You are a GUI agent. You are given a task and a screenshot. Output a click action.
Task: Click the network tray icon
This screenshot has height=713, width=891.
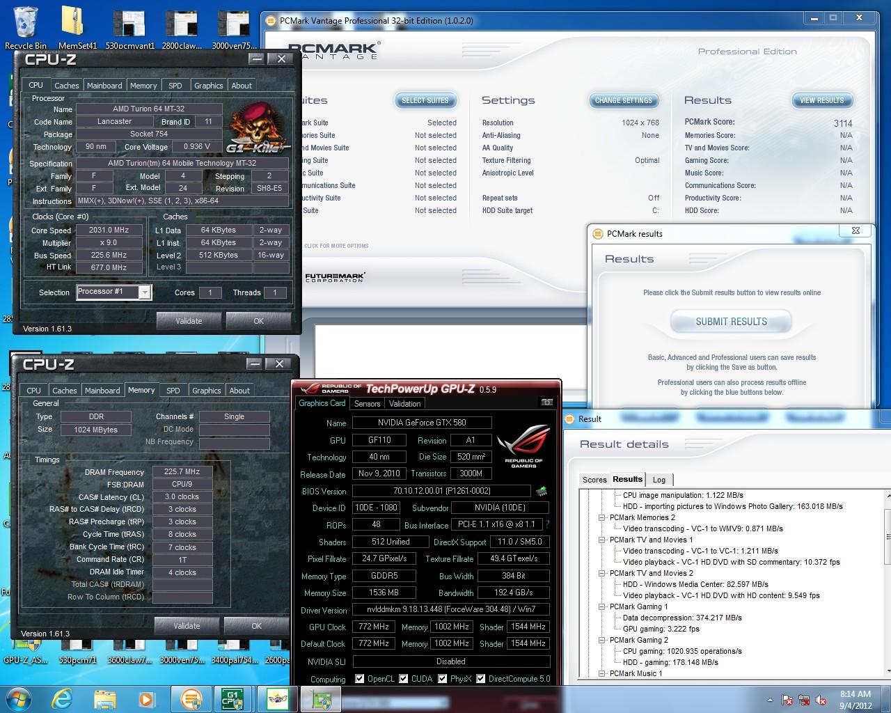pos(805,699)
